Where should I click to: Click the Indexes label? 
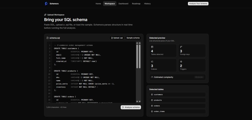[x=154, y=69]
